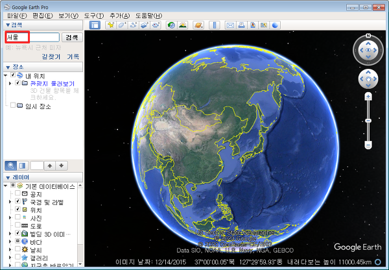
Task: Click the split view icon beside magnifier
Action: pos(22,166)
